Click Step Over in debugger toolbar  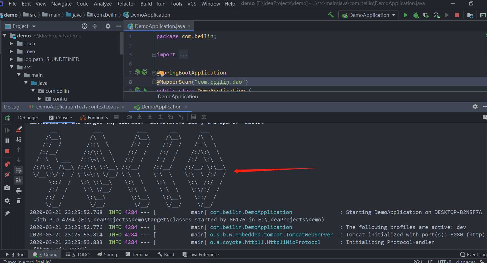tap(129, 117)
